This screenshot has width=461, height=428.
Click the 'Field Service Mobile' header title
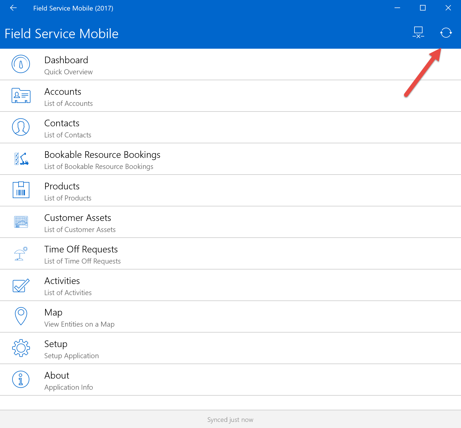coord(61,34)
